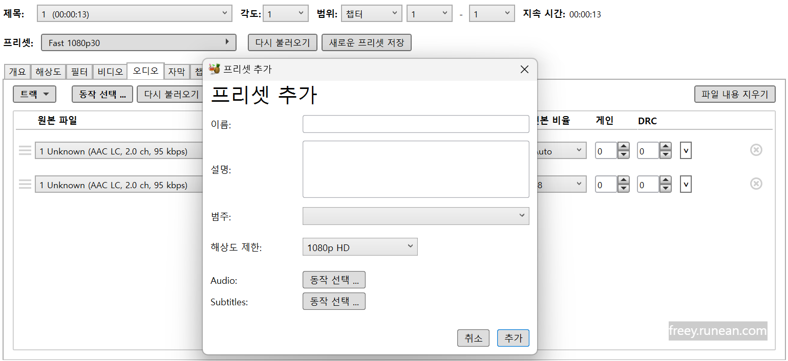This screenshot has height=361, width=788.
Task: Remove the first audio track with its X icon
Action: click(x=756, y=150)
